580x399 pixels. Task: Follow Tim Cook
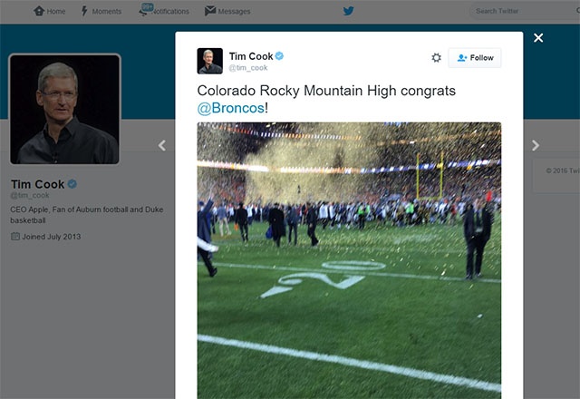(475, 57)
